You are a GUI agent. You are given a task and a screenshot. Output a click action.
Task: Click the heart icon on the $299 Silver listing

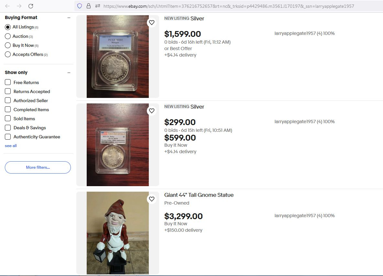click(152, 111)
